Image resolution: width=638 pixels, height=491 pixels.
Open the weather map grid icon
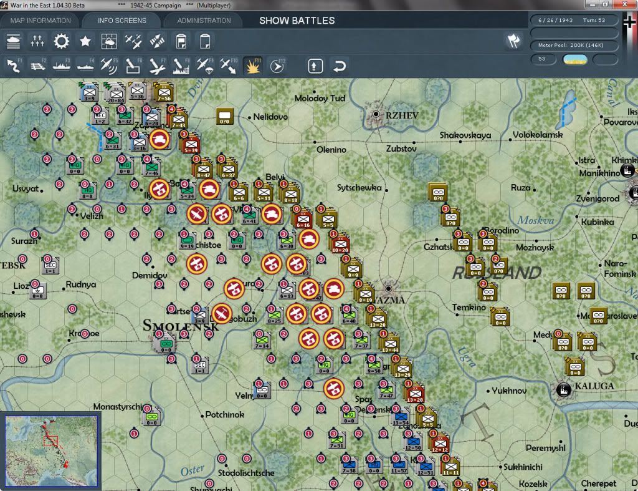pos(109,42)
